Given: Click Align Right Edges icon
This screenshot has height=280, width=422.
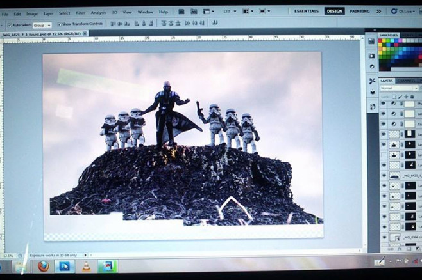Looking at the screenshot, I should [x=151, y=23].
